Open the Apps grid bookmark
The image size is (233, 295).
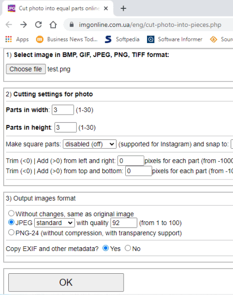pyautogui.click(x=17, y=39)
